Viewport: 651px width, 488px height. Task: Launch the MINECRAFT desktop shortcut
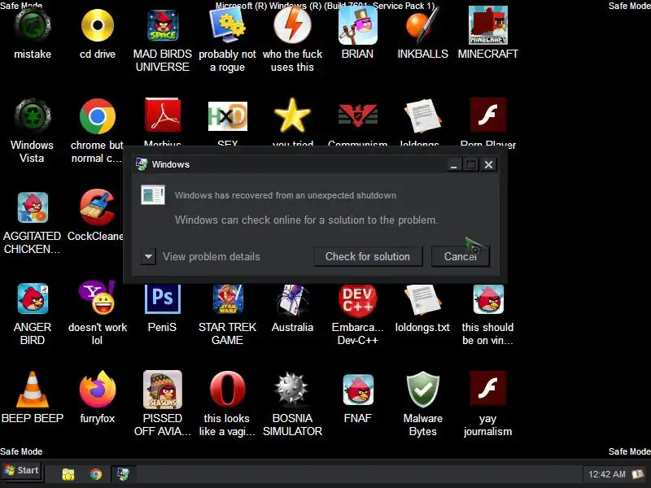coord(487,25)
